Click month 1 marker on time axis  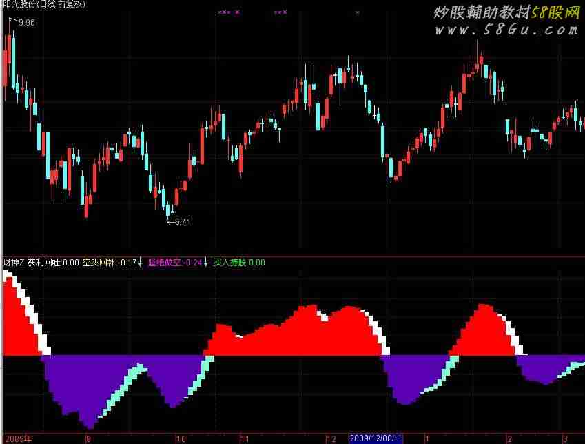427,438
